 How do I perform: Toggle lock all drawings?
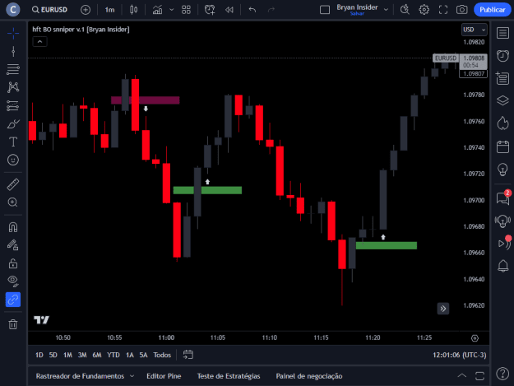tap(13, 263)
